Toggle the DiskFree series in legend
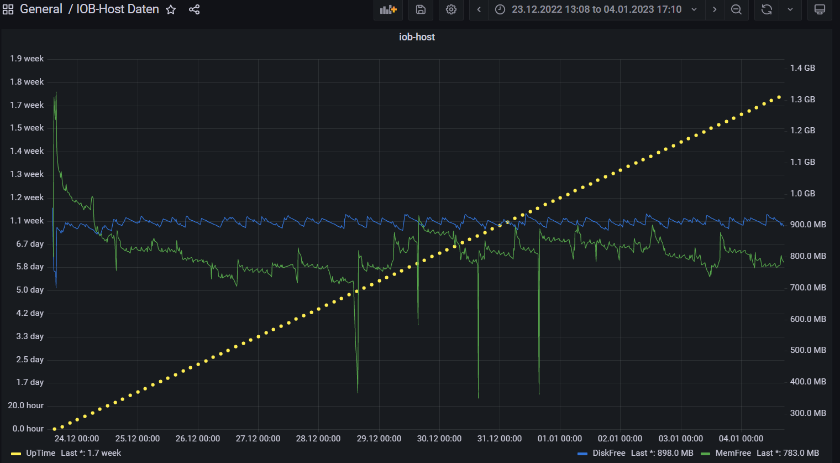 tap(608, 453)
